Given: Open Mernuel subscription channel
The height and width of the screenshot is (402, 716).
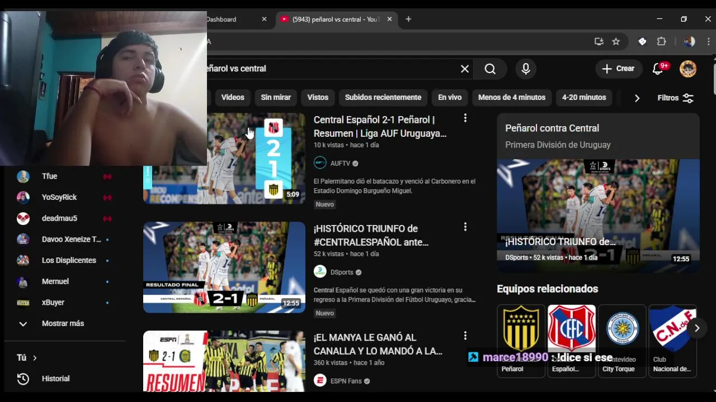Looking at the screenshot, I should 64,281.
